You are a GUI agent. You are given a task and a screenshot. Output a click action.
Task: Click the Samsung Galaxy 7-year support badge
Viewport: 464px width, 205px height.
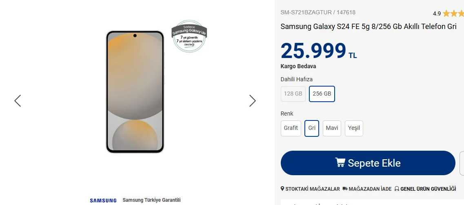click(189, 36)
